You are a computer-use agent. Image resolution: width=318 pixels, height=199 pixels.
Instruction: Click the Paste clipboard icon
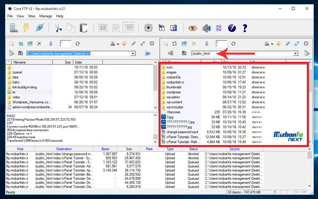(x=83, y=28)
